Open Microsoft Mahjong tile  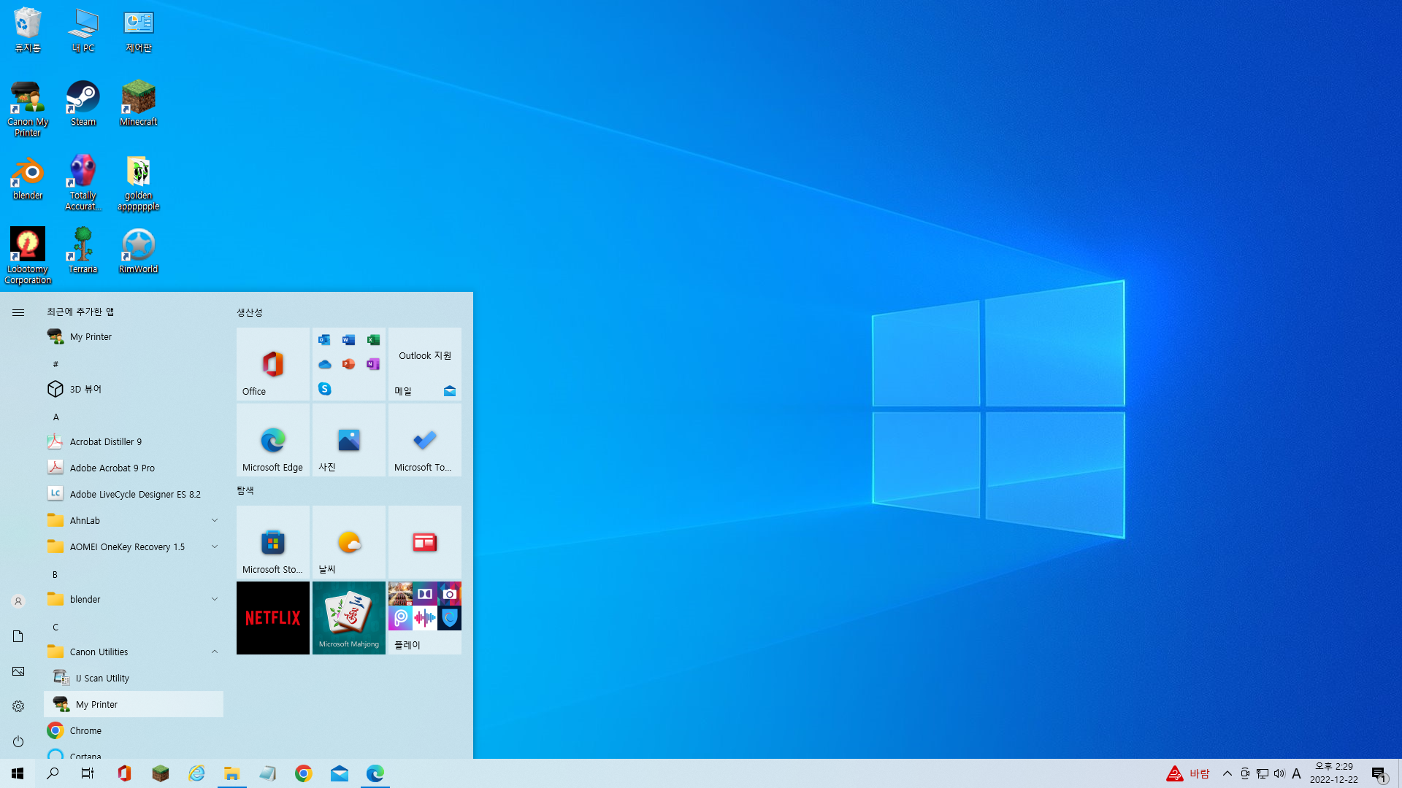click(349, 618)
